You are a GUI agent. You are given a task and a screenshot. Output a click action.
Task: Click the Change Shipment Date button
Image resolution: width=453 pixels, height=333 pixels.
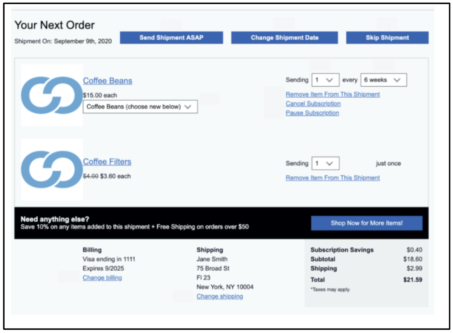click(x=284, y=38)
